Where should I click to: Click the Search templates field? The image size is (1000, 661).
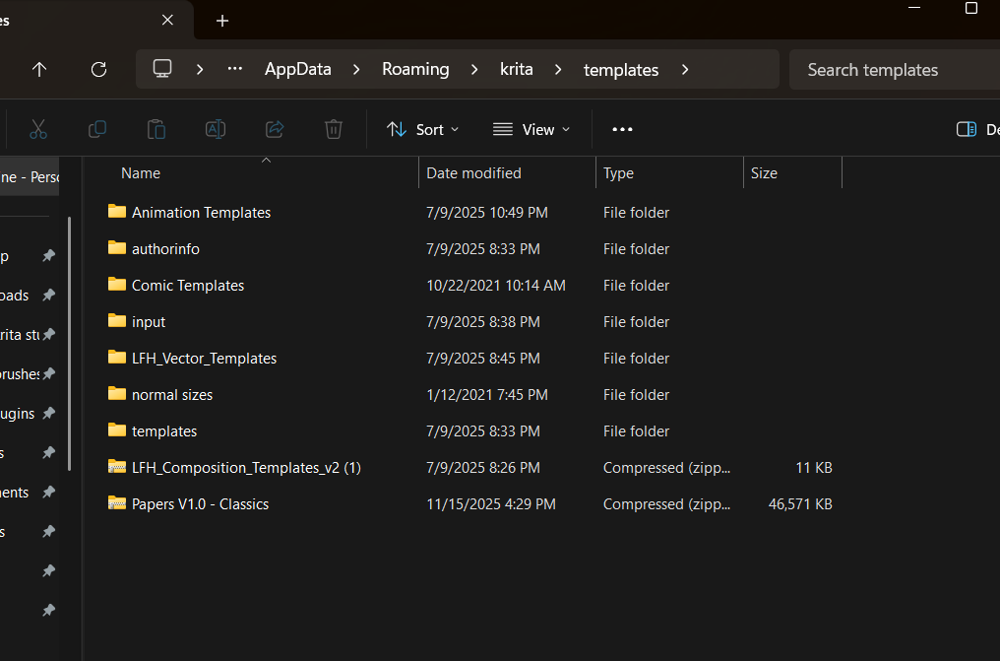click(891, 69)
